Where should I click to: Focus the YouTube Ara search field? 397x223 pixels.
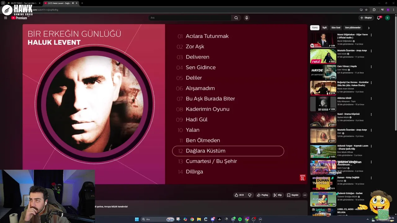pyautogui.click(x=190, y=18)
